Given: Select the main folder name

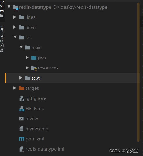Looking at the screenshot, I should click(x=37, y=48).
